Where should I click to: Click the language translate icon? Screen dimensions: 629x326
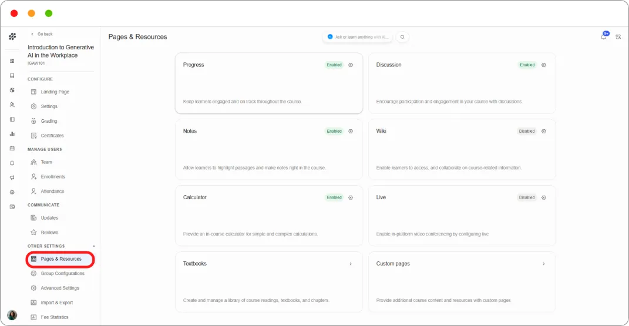618,37
